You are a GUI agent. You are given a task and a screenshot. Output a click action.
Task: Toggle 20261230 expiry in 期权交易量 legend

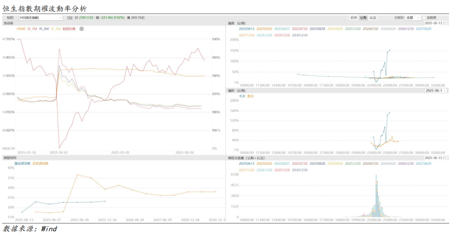pos(406,163)
